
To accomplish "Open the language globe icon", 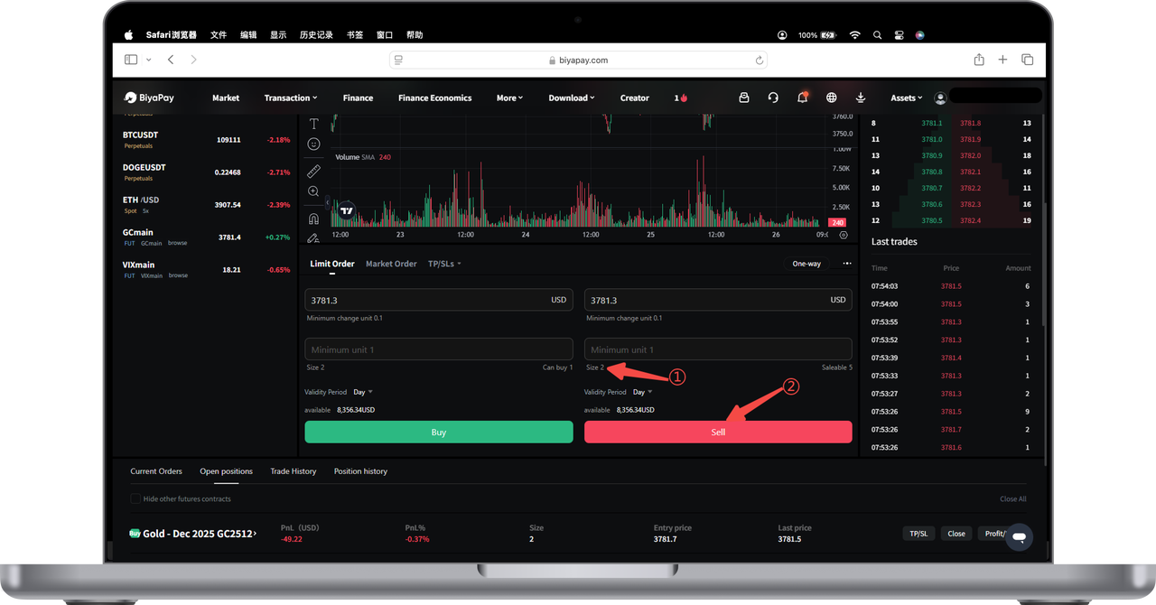I will point(832,98).
